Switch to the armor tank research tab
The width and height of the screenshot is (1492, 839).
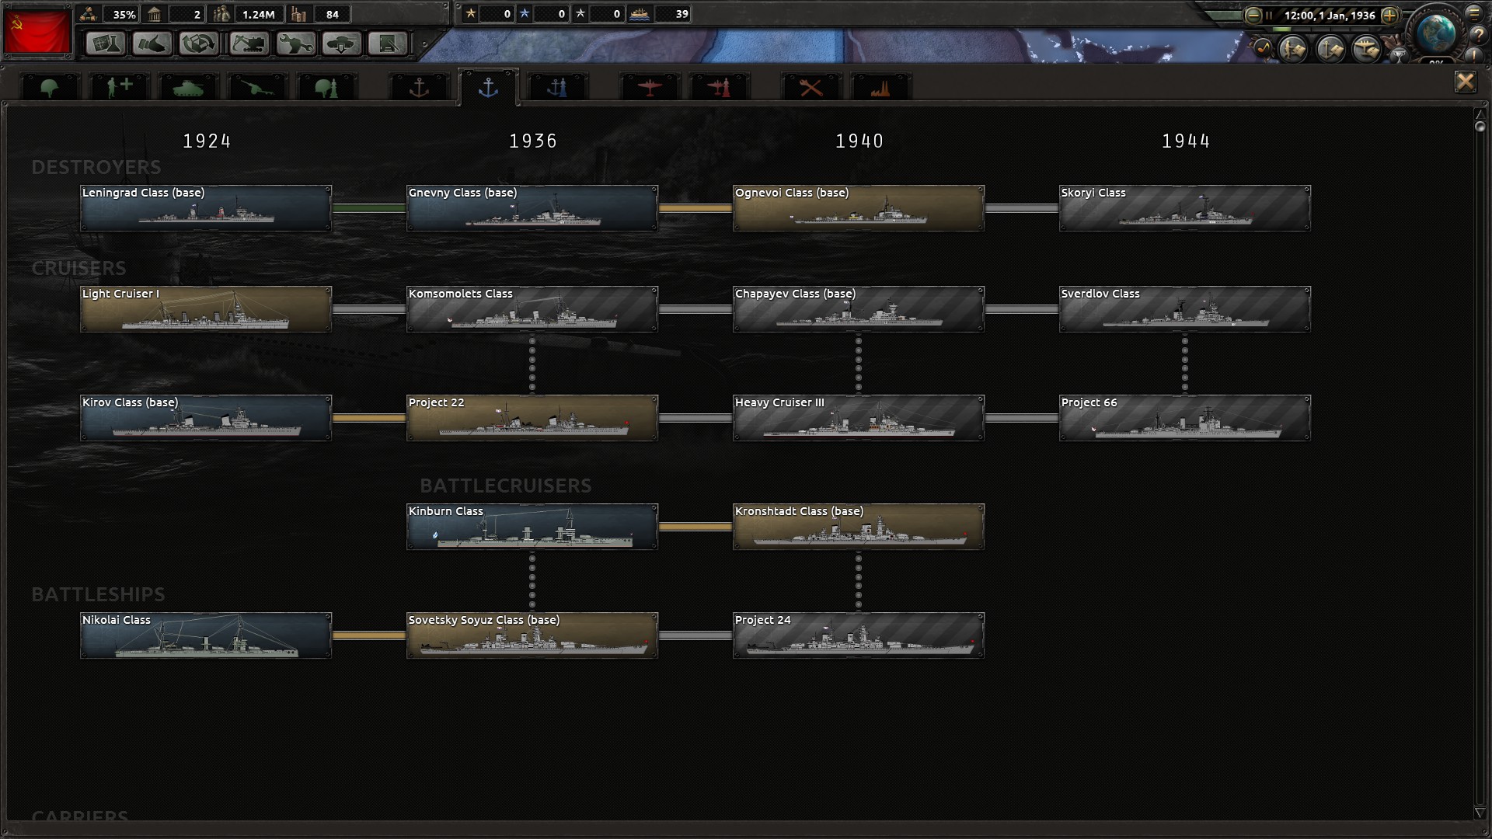[x=187, y=87]
